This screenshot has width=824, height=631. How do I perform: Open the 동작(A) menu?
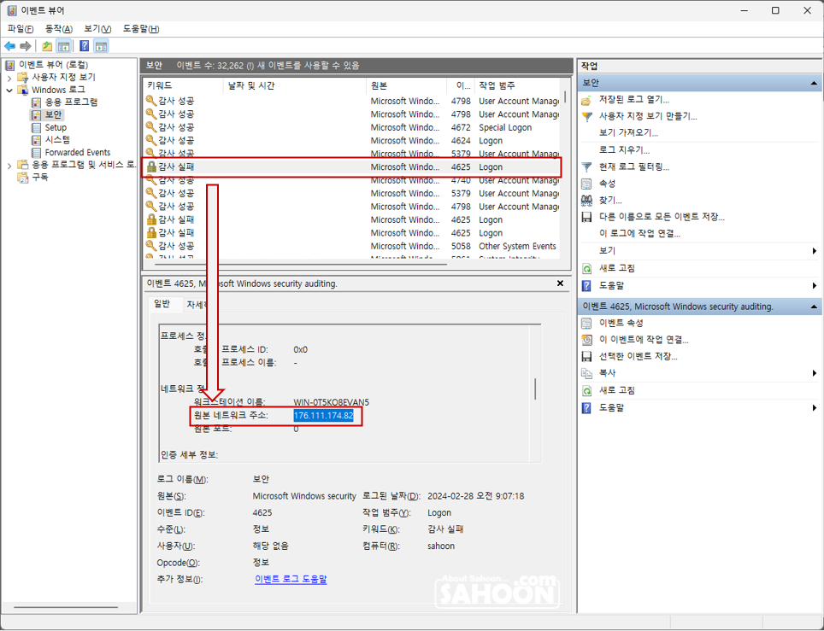(x=59, y=29)
